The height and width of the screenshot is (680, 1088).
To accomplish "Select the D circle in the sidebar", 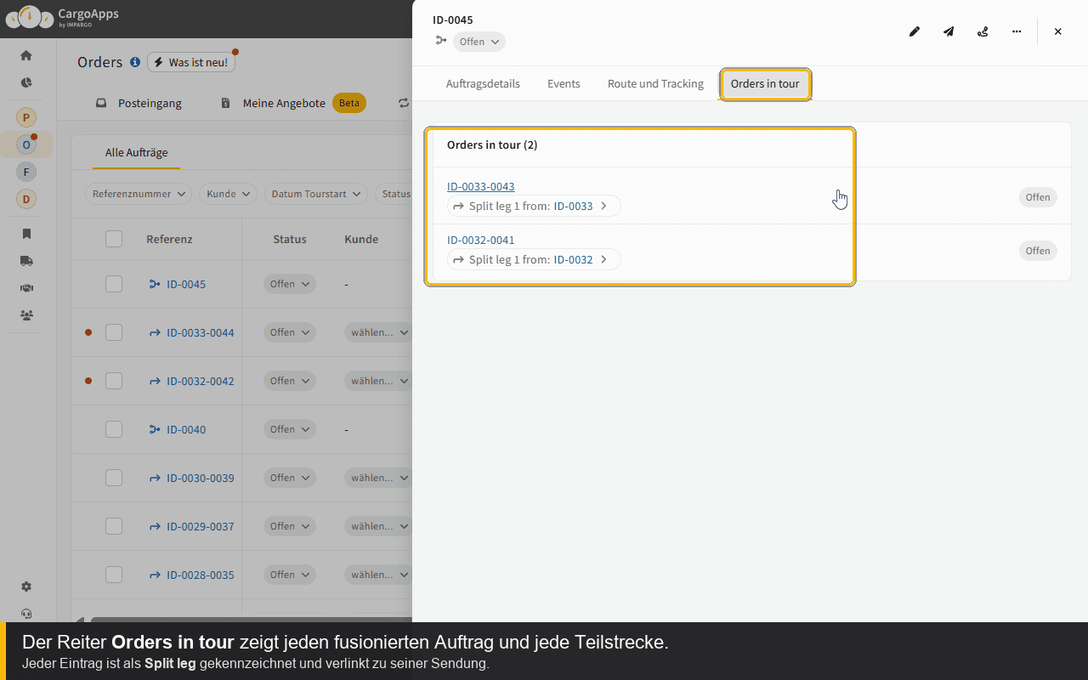I will pos(26,199).
